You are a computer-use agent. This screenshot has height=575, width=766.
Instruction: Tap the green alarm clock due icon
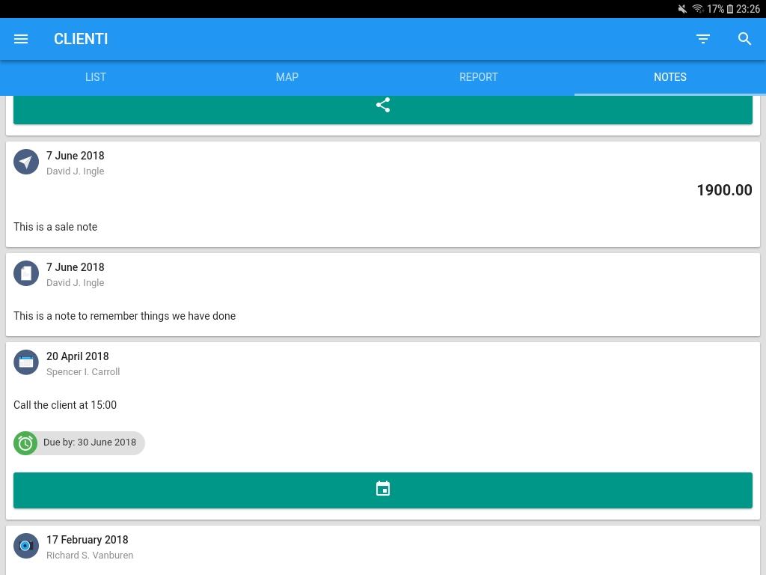click(25, 443)
